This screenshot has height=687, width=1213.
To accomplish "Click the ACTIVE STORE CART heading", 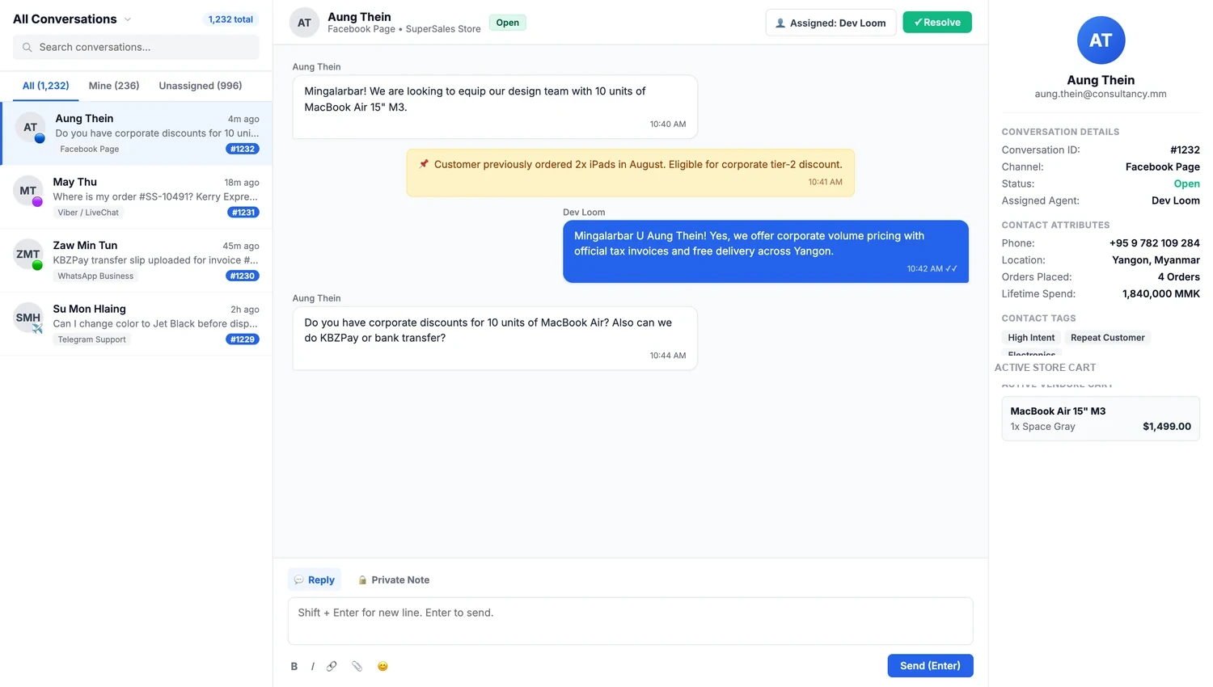I will [x=1045, y=368].
